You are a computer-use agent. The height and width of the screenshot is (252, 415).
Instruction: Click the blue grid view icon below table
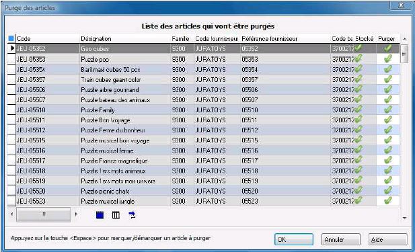point(100,215)
